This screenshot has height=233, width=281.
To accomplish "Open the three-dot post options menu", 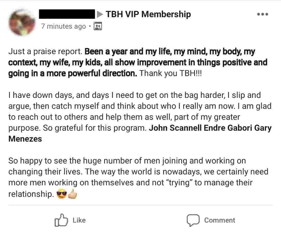I will coord(262,14).
